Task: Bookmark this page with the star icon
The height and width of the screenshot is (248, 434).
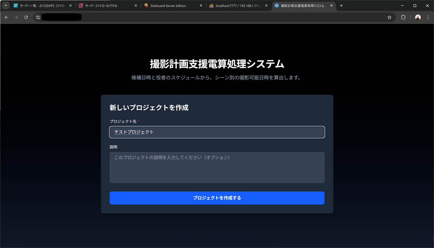Action: [389, 17]
